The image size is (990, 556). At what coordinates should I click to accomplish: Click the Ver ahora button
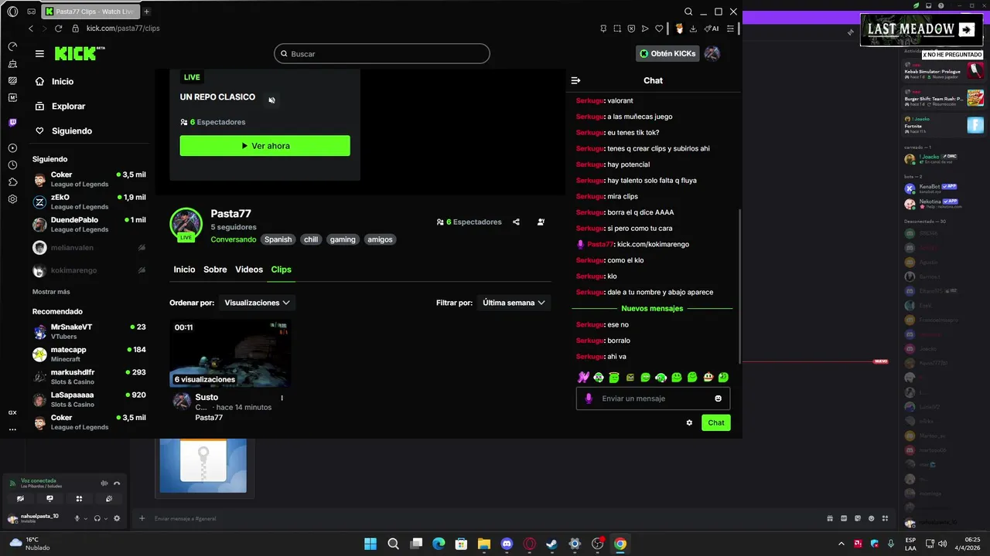click(265, 146)
